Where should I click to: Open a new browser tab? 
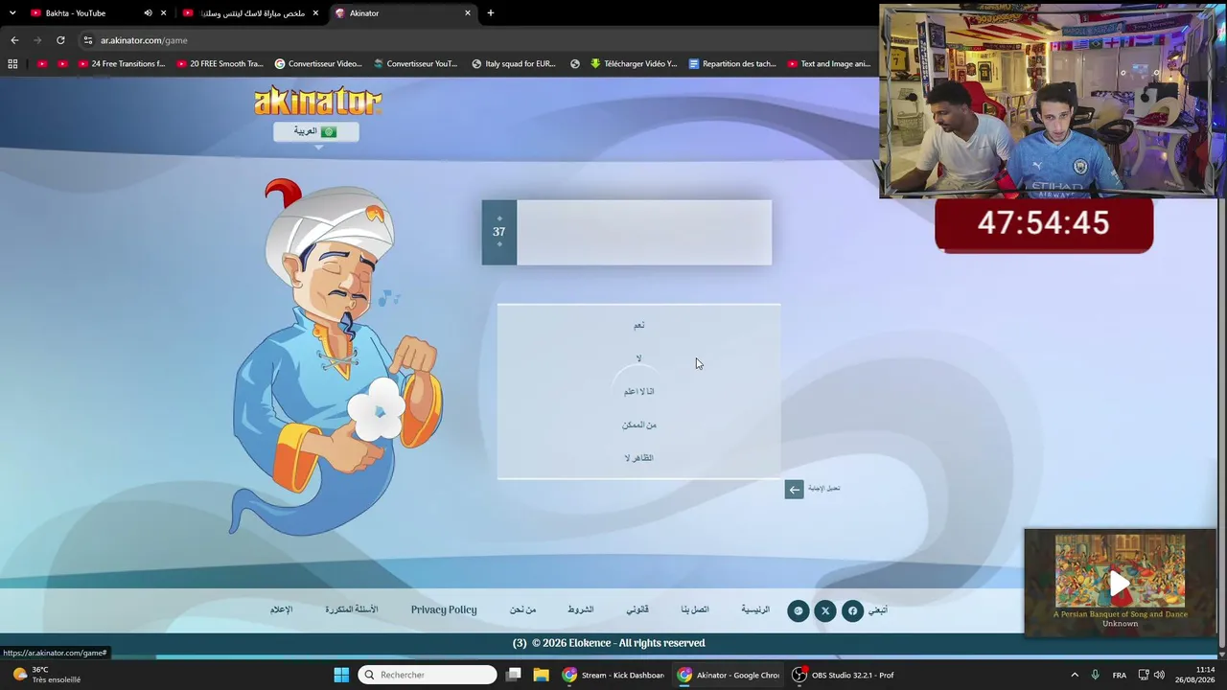click(x=491, y=13)
